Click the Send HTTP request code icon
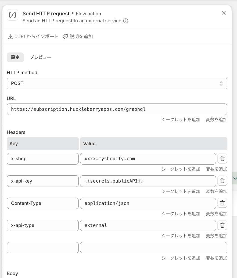Screen dimensions: 237x278 (12, 15)
